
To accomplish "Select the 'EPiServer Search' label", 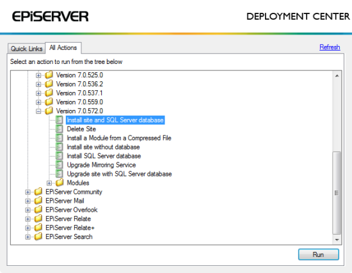I will coord(69,237).
